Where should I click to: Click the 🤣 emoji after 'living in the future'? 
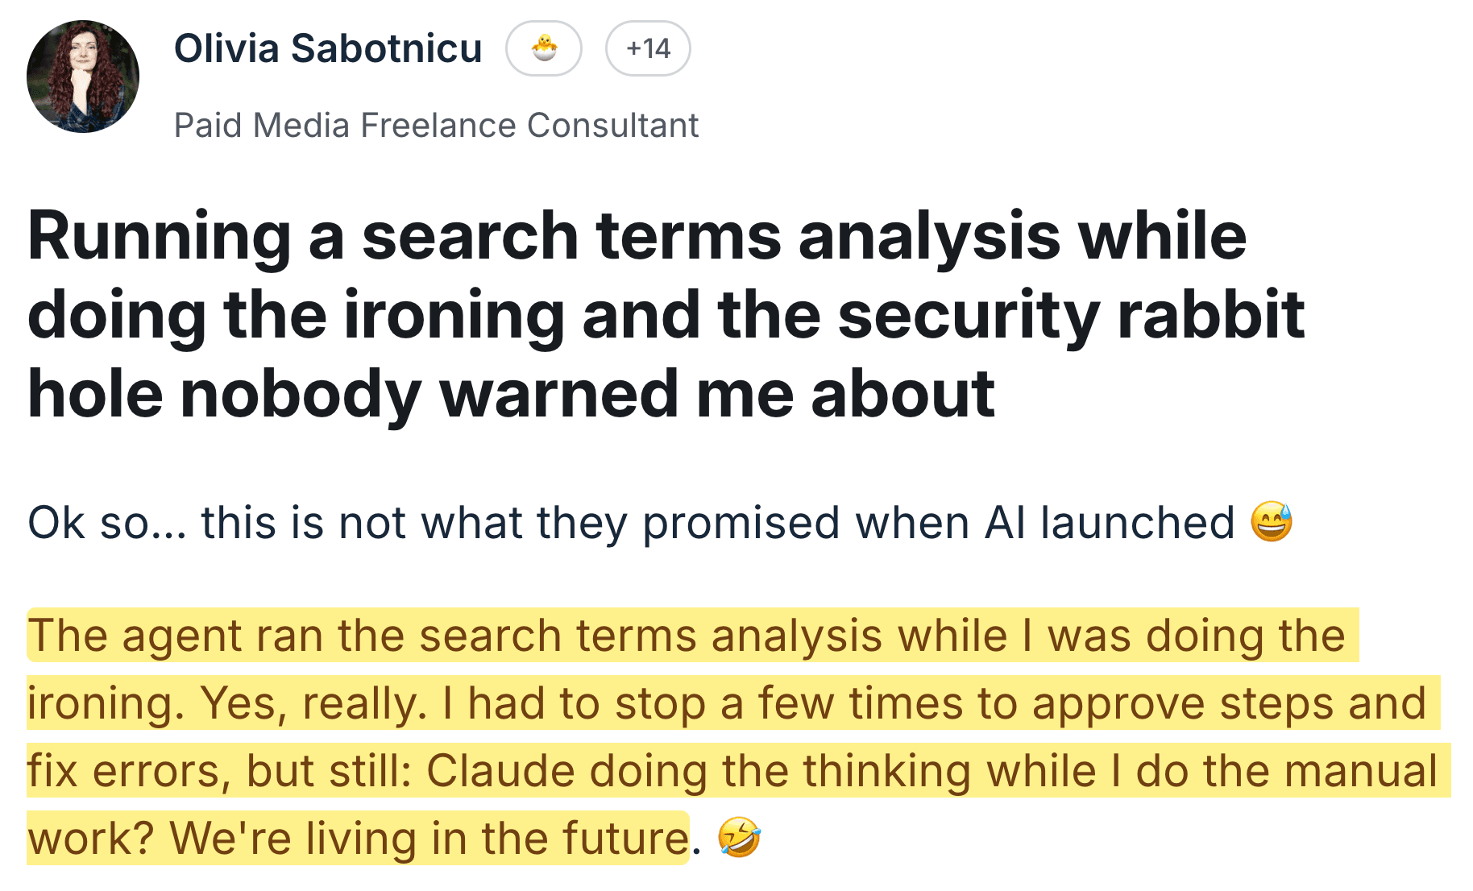coord(739,838)
